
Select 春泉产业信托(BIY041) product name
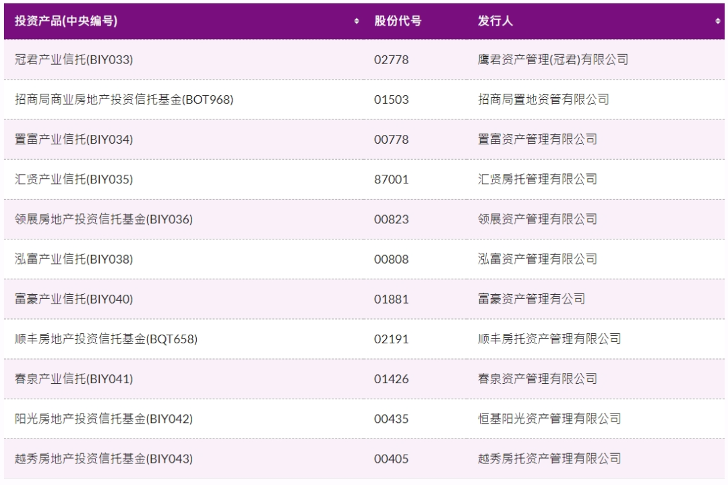pyautogui.click(x=74, y=379)
